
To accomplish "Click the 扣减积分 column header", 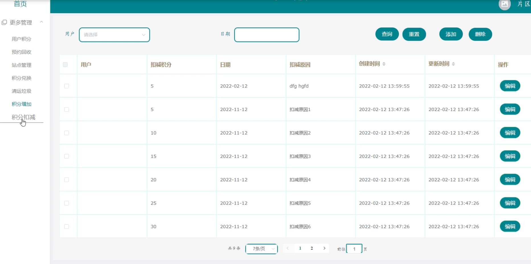I will point(161,65).
